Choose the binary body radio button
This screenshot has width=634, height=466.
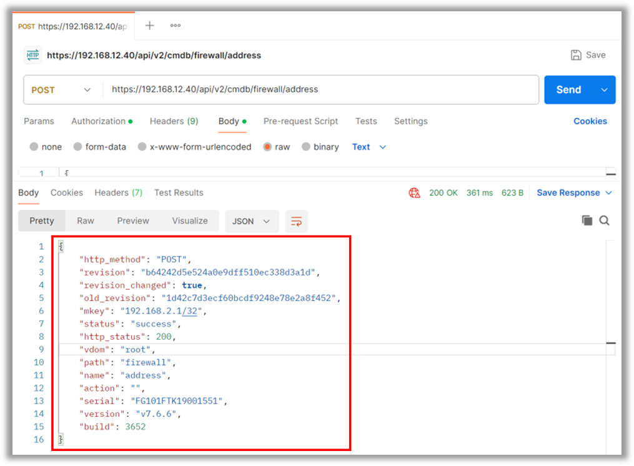coord(306,147)
